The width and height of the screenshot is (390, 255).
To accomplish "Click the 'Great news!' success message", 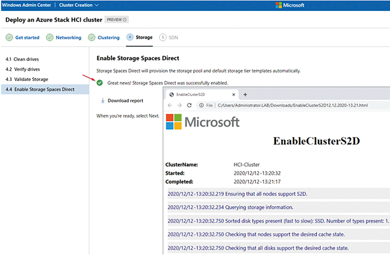I will point(168,83).
